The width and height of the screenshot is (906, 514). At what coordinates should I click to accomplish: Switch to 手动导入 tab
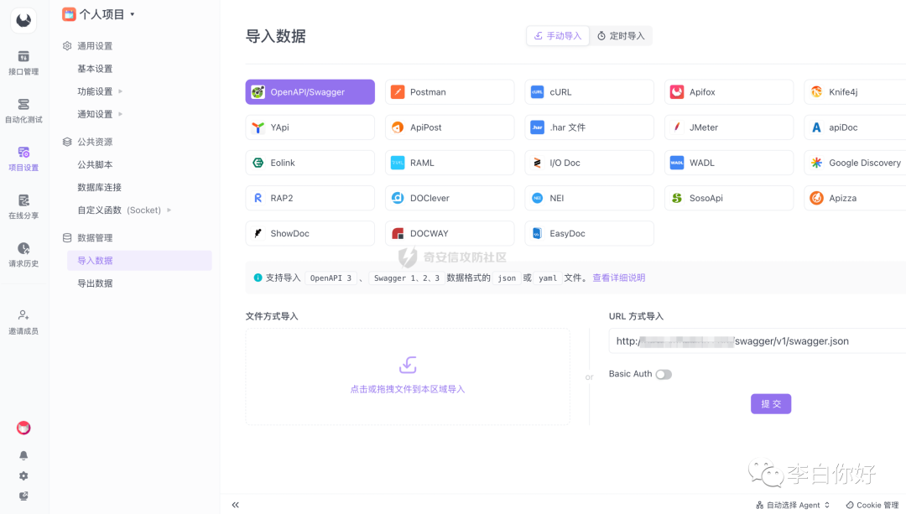click(558, 36)
